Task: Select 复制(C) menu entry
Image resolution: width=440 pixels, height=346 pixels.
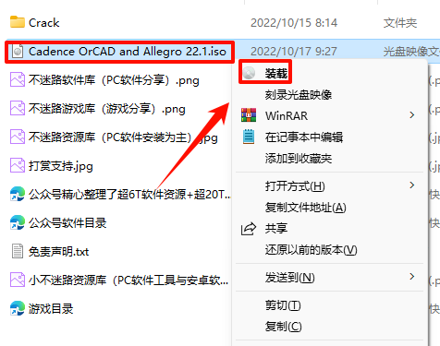Action: tap(284, 327)
